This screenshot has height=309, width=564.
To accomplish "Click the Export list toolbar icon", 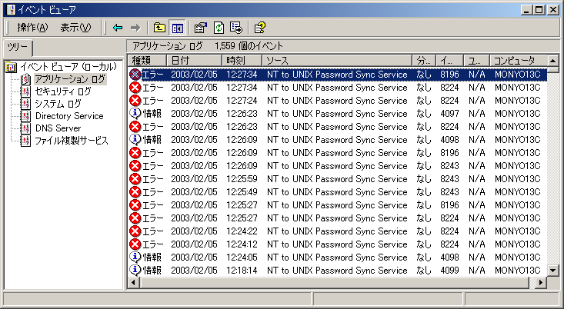I will click(236, 28).
